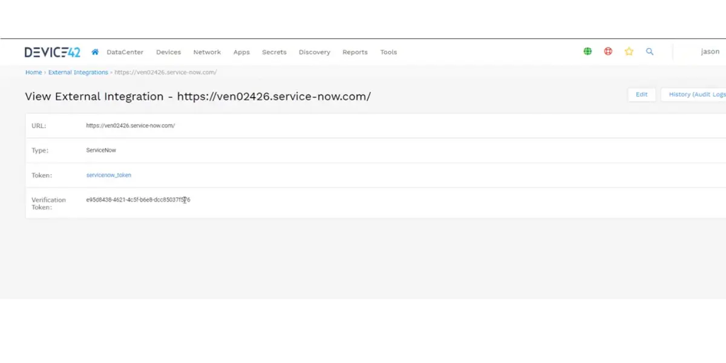Click the View External Integration heading
The height and width of the screenshot is (363, 726).
pos(198,96)
